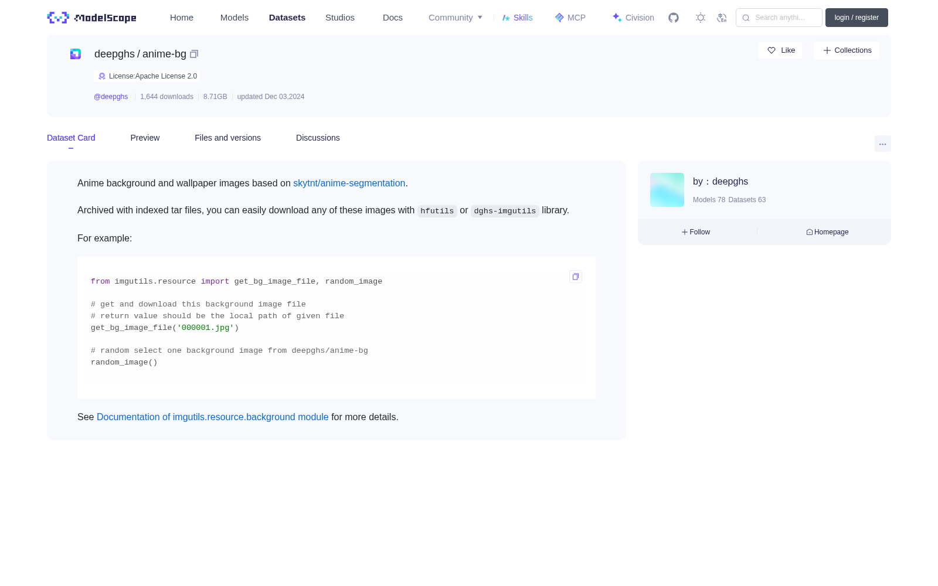Image resolution: width=938 pixels, height=586 pixels.
Task: Click the 'updated Dec 03,2024' text
Action: (x=271, y=97)
